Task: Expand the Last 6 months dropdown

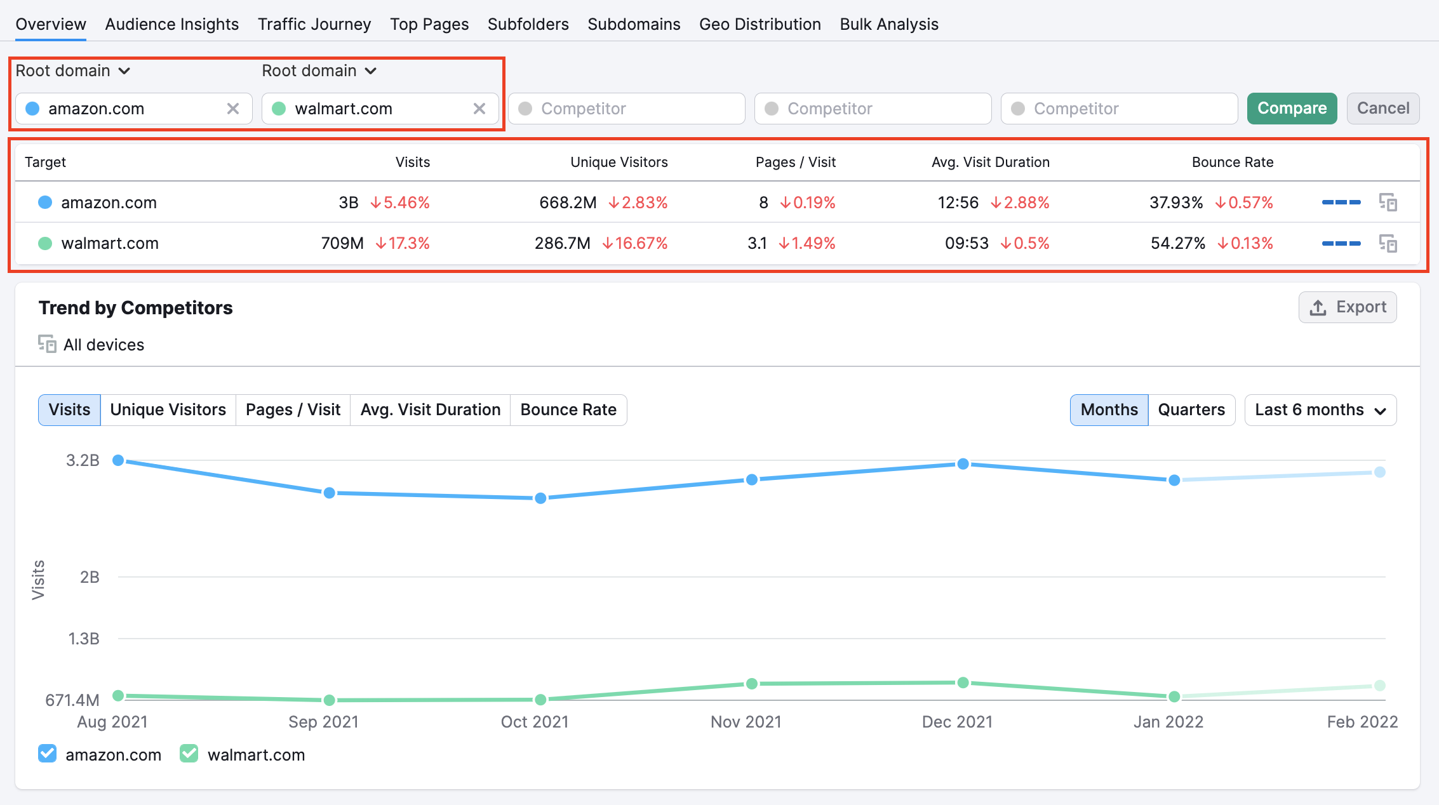Action: pos(1320,409)
